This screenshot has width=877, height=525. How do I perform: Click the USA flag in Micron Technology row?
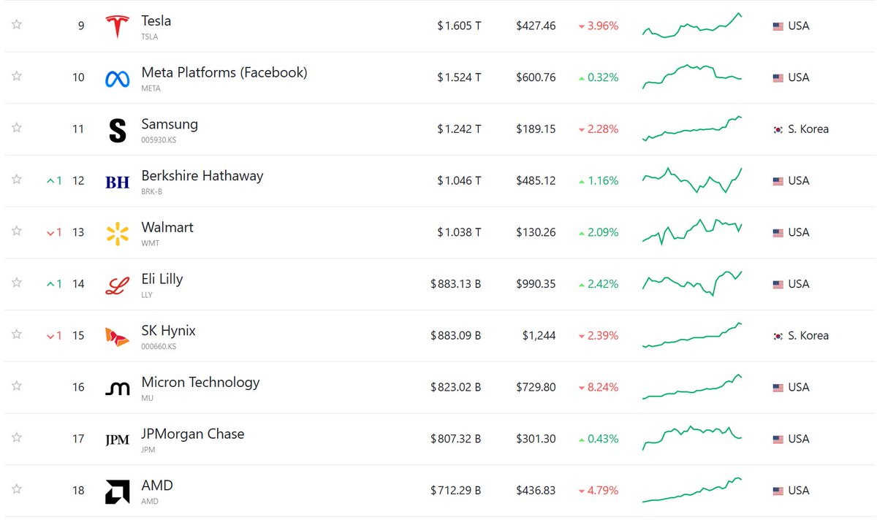(x=778, y=388)
